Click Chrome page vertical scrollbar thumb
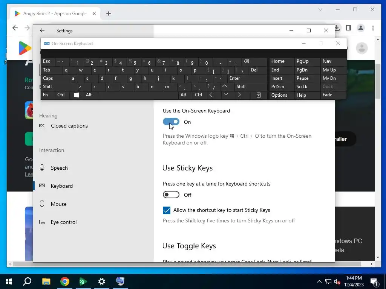386x289 pixels. click(378, 81)
